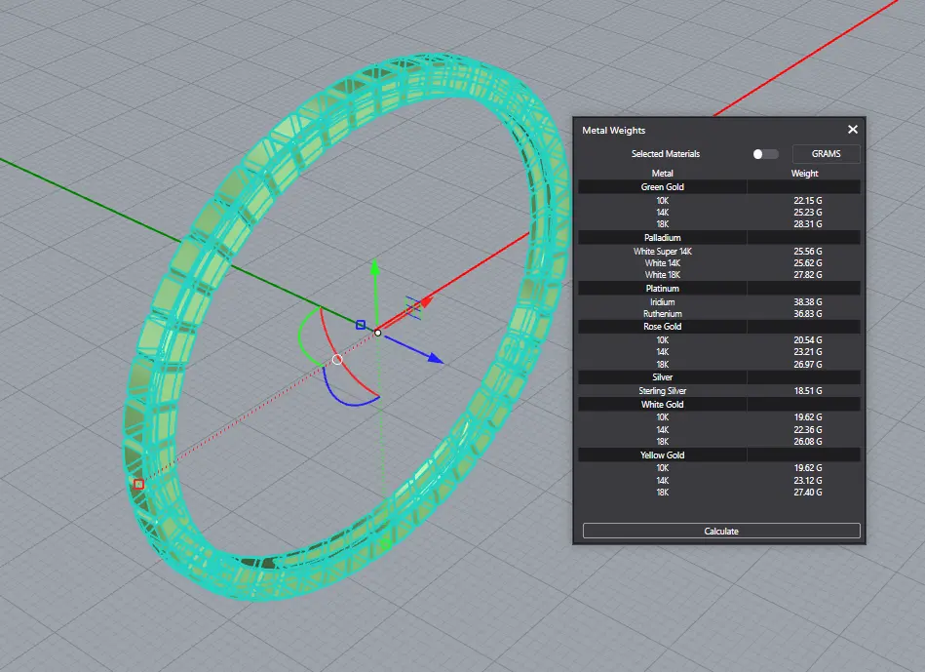The height and width of the screenshot is (672, 925).
Task: Close the Metal Weights panel
Action: (x=853, y=130)
